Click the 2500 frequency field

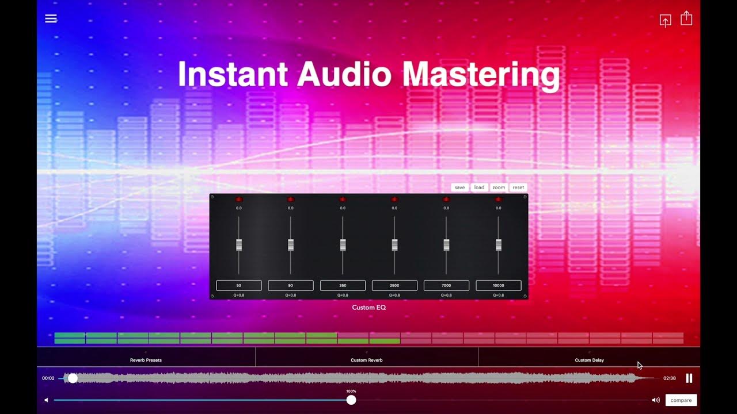tap(394, 285)
